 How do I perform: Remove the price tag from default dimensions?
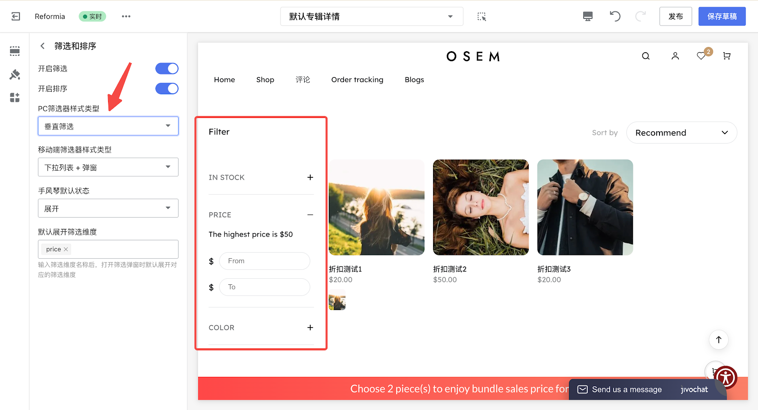(66, 249)
